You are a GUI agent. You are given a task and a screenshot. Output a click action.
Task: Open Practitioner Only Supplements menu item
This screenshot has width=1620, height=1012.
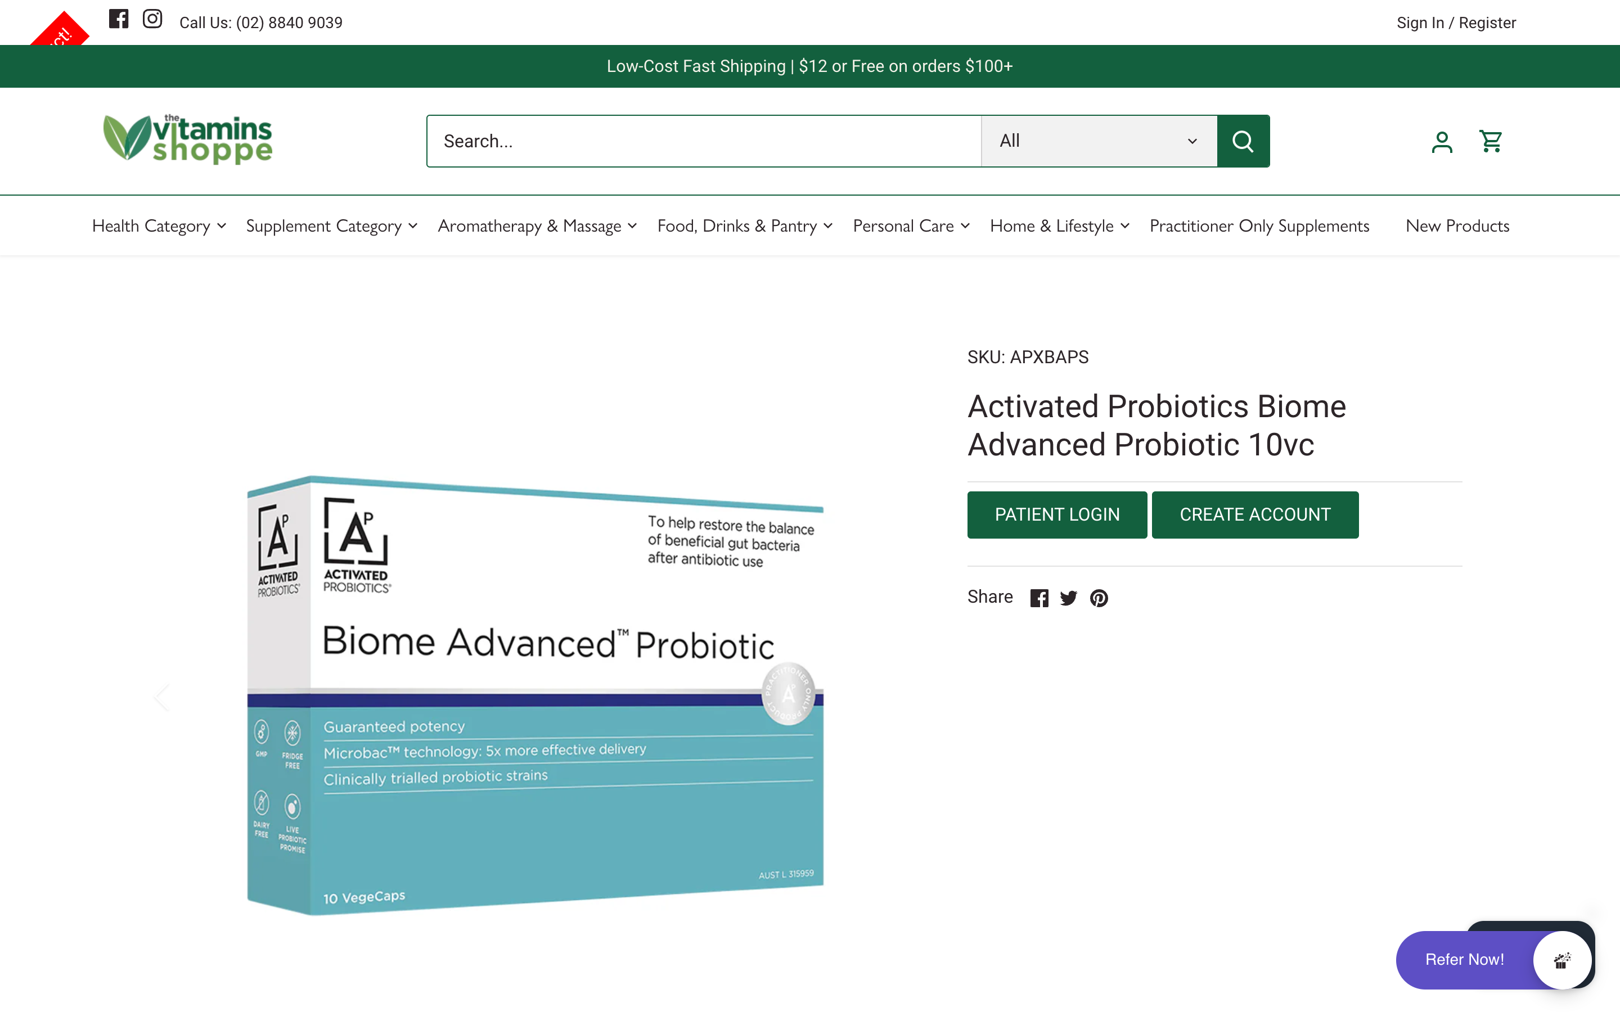(x=1259, y=226)
